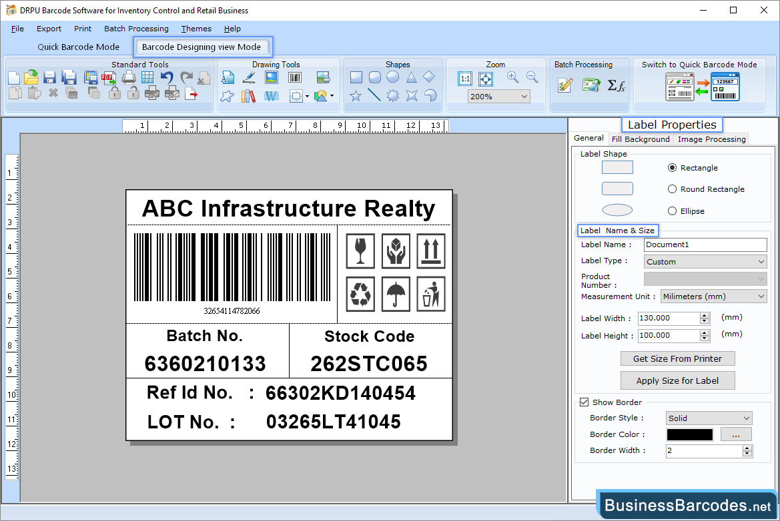Open border color picker ellipsis button
Screen dimensions: 780x521
[x=736, y=434]
